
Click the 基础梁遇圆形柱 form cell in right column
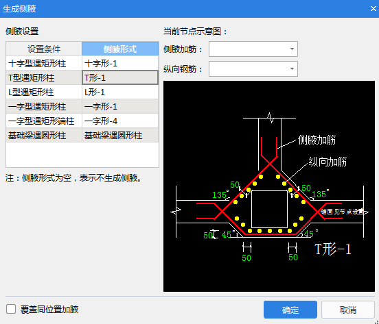tap(120, 135)
